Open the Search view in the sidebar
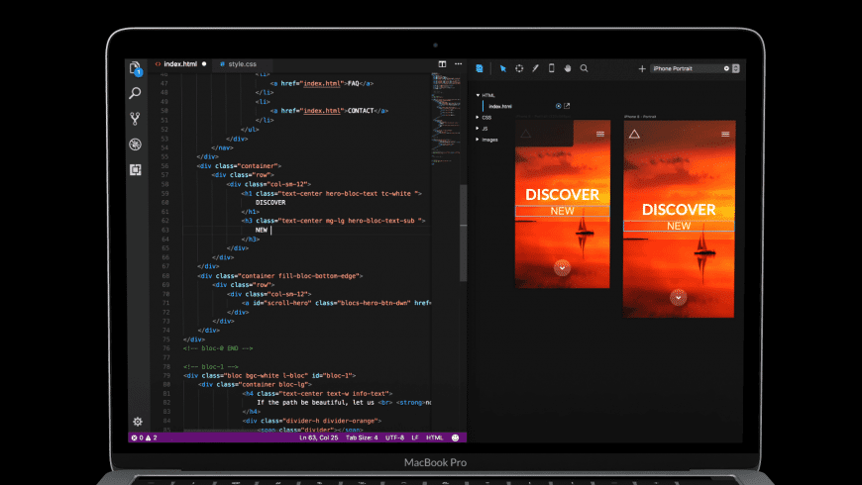 (136, 93)
